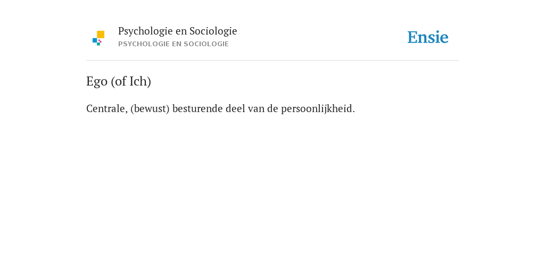Click the small pink squares in the logo
The height and width of the screenshot is (272, 545).
coord(100,41)
